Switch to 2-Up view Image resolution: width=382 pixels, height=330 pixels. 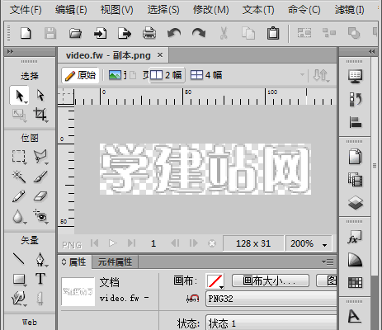tap(167, 75)
